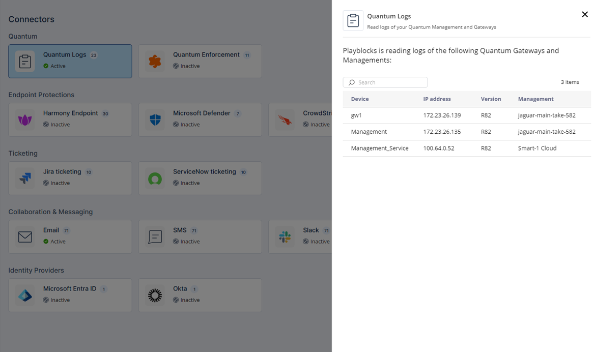Open the Microsoft Entra ID connector title
This screenshot has width=593, height=352.
pyautogui.click(x=70, y=288)
